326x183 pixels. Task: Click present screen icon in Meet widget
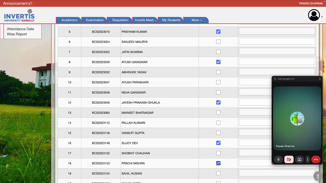coord(300,159)
